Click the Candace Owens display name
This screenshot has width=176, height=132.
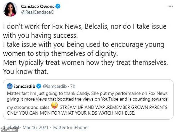(37, 6)
